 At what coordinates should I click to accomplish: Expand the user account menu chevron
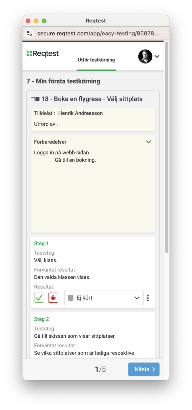coord(157,56)
